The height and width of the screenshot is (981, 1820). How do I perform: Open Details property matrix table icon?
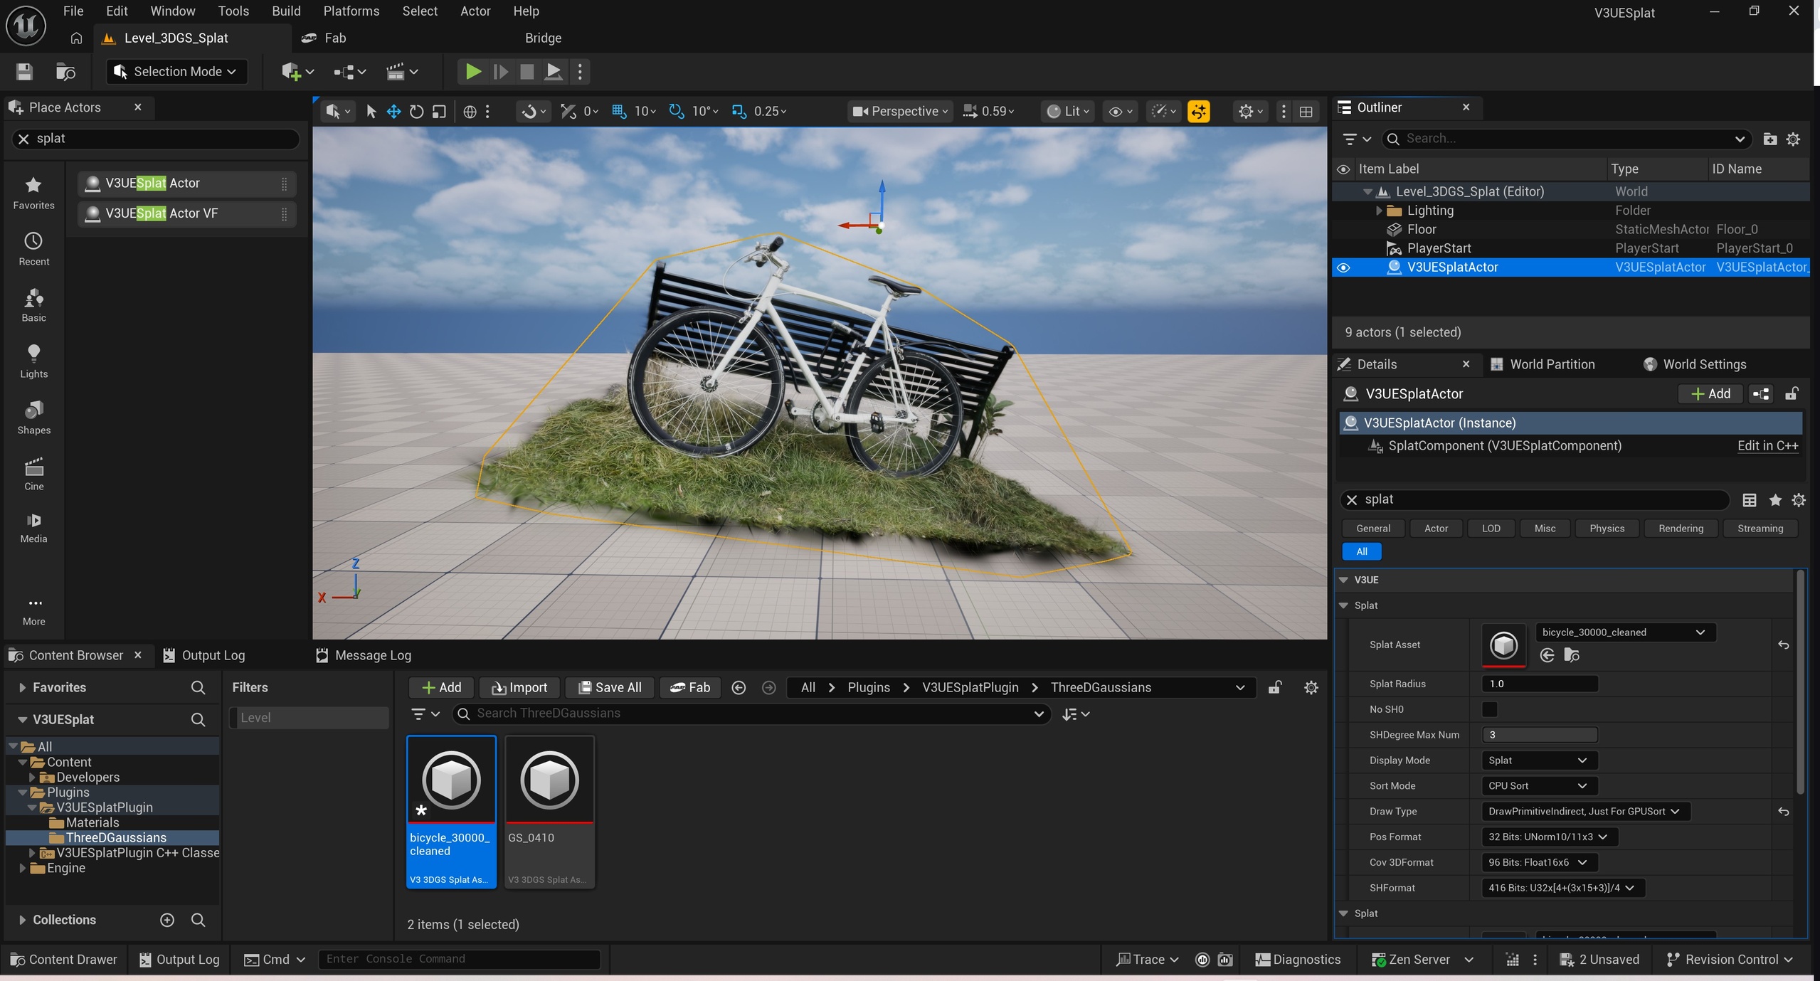pos(1750,499)
